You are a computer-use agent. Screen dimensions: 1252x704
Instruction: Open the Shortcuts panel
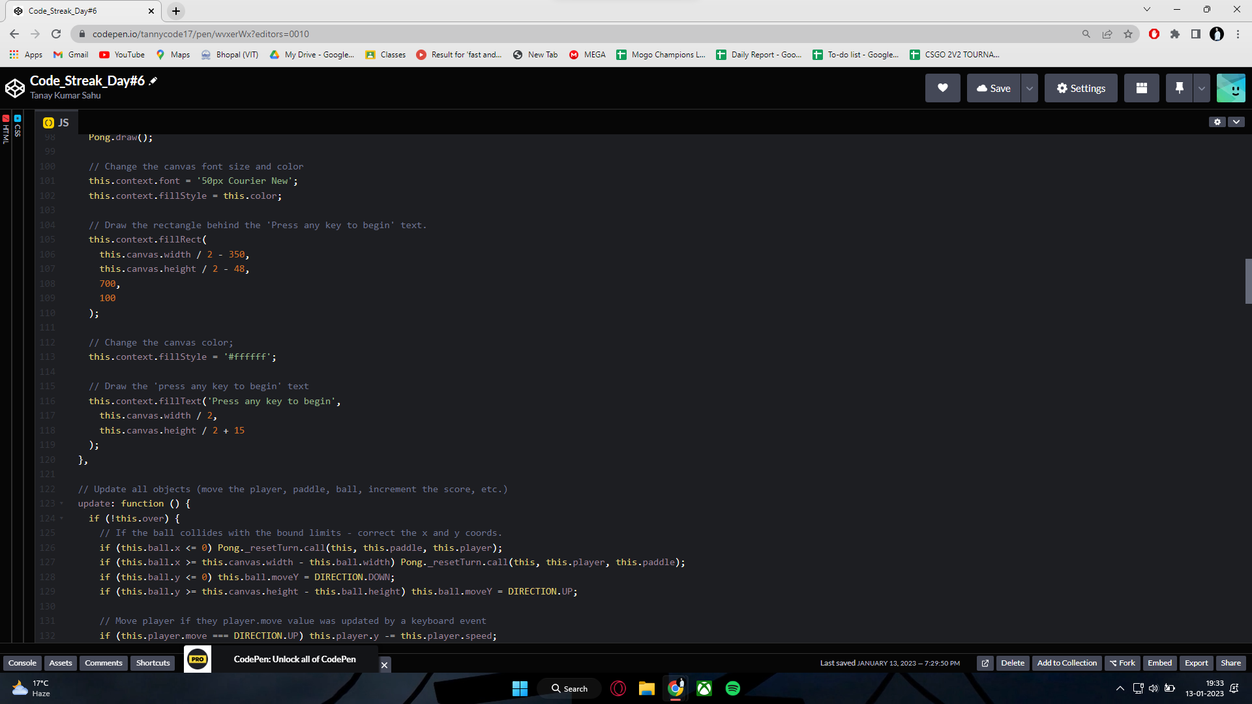(152, 663)
